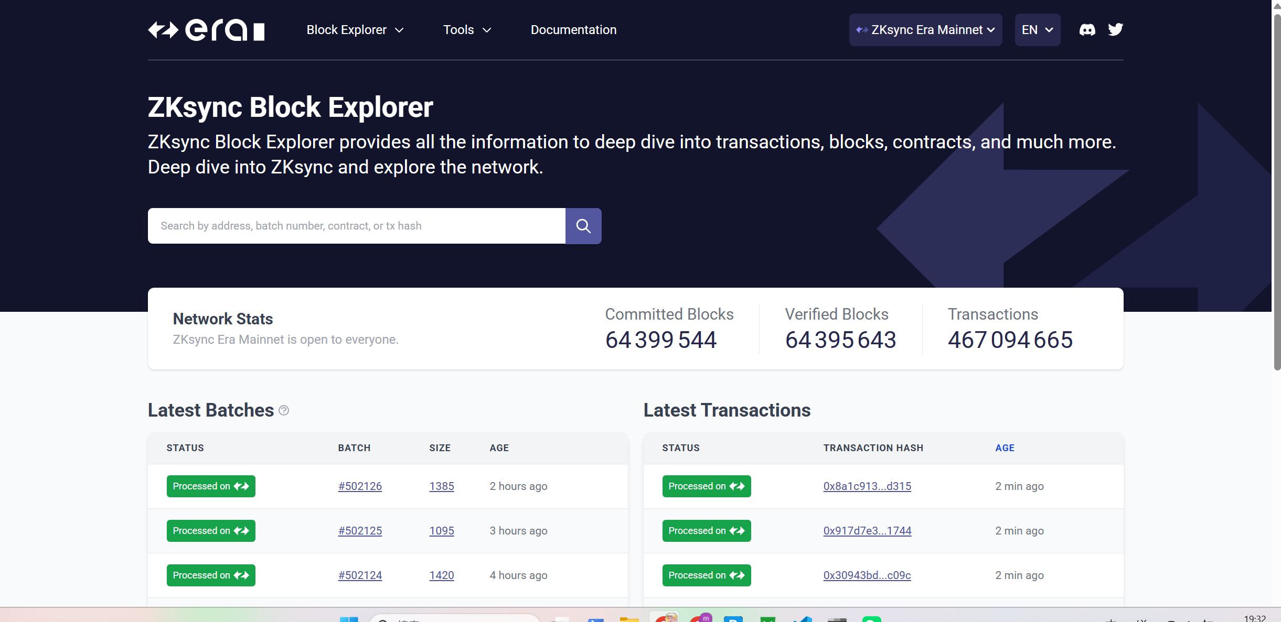This screenshot has height=622, width=1281.
Task: Click the AGE column header in Latest Transactions
Action: click(x=1005, y=448)
